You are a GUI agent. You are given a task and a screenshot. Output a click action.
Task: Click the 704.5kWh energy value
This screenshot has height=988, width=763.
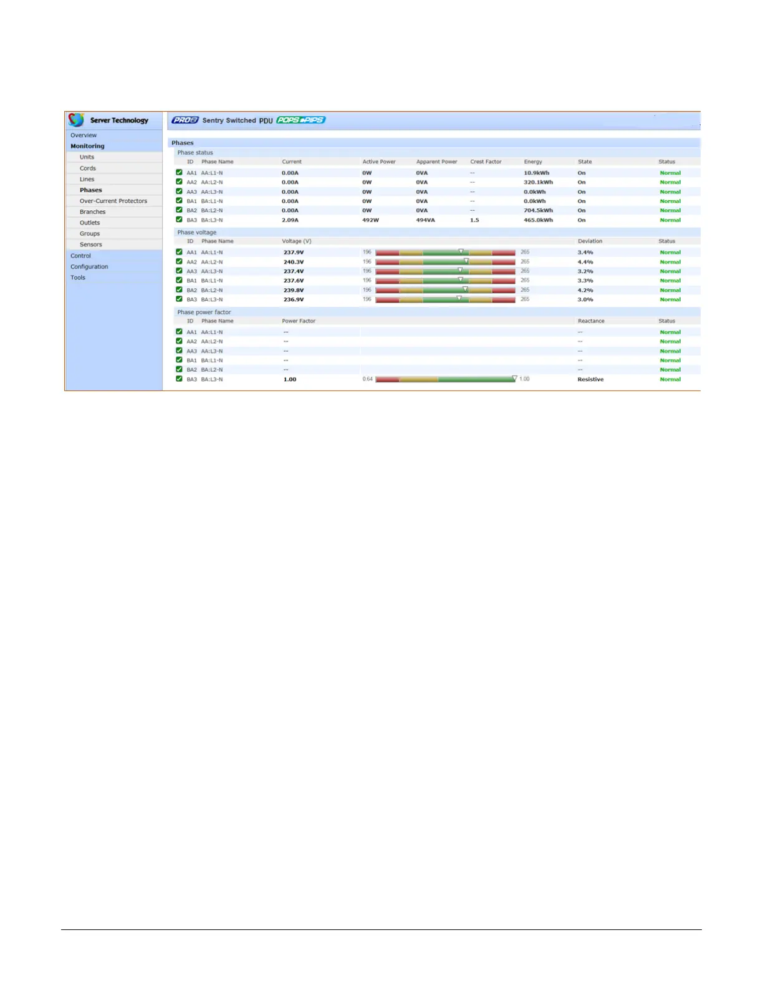click(538, 210)
